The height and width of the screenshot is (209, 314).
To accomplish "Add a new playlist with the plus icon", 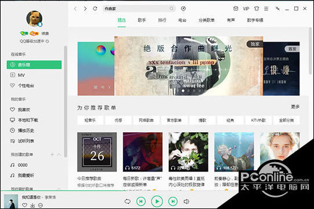I will pos(52,155).
